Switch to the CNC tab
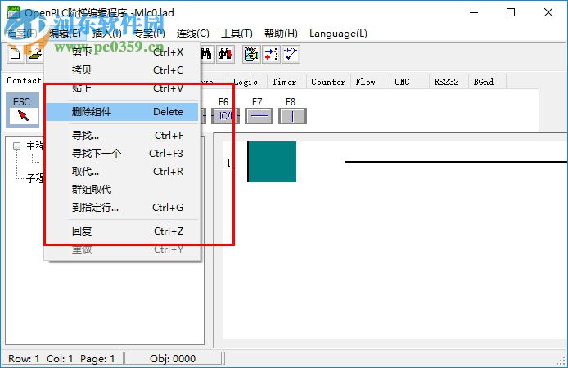This screenshot has width=568, height=368. [x=409, y=82]
